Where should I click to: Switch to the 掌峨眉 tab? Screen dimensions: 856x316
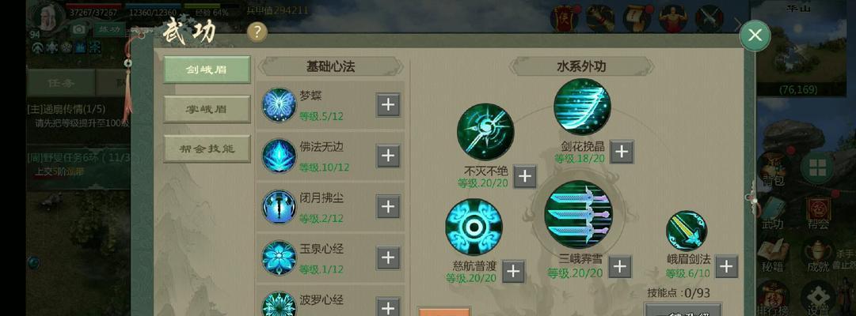click(207, 109)
